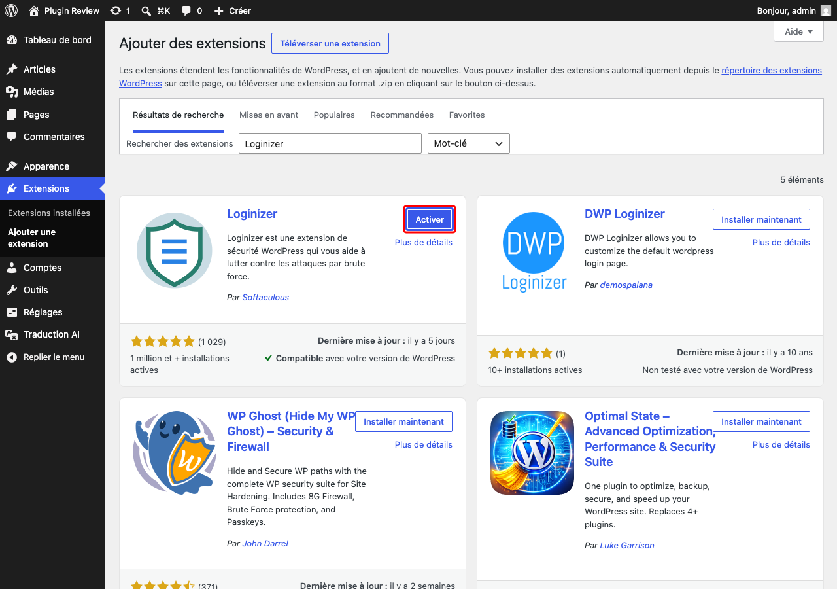Open Plus de détails for Optimal State
The height and width of the screenshot is (589, 837).
pos(781,444)
